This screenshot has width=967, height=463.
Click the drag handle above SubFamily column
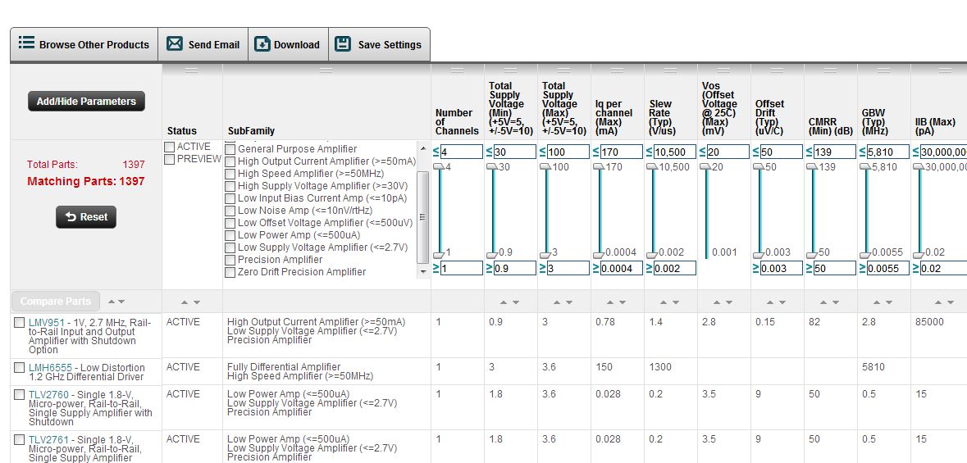click(326, 70)
